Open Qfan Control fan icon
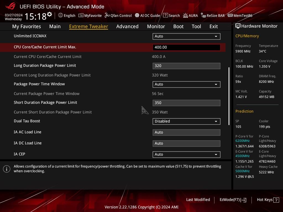This screenshot has height=212, width=283. [x=107, y=15]
